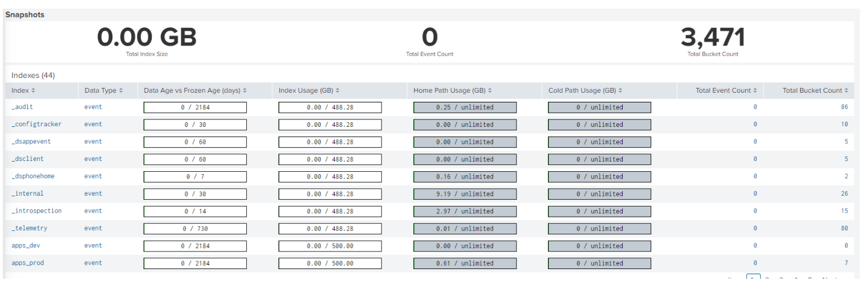Click the 0.00 GB Total Index Size value
This screenshot has width=865, height=285.
click(x=147, y=38)
